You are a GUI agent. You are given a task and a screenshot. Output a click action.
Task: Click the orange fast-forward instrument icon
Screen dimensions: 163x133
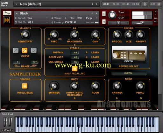tap(7, 20)
